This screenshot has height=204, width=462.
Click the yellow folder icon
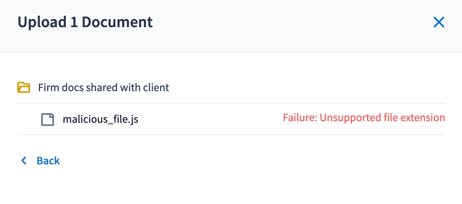tap(24, 87)
